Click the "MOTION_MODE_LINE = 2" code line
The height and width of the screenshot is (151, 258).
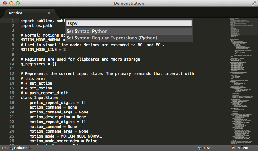43,50
